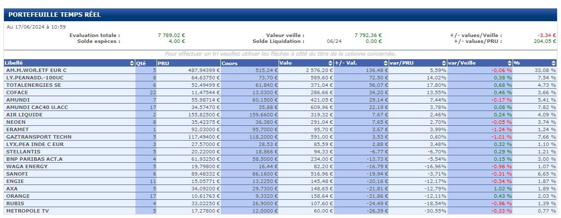The image size is (561, 218).
Task: Click the PRU value 487,94399 €
Action: pos(203,71)
